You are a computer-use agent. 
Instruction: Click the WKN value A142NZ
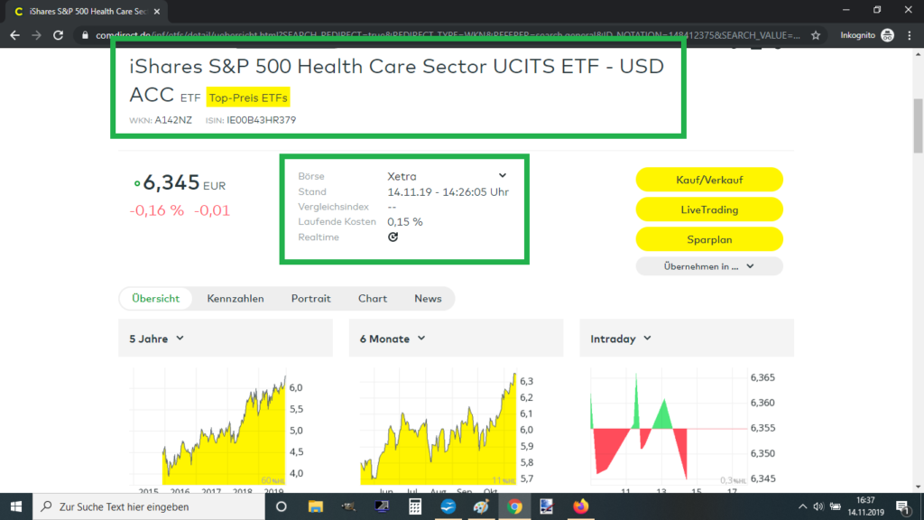[173, 120]
